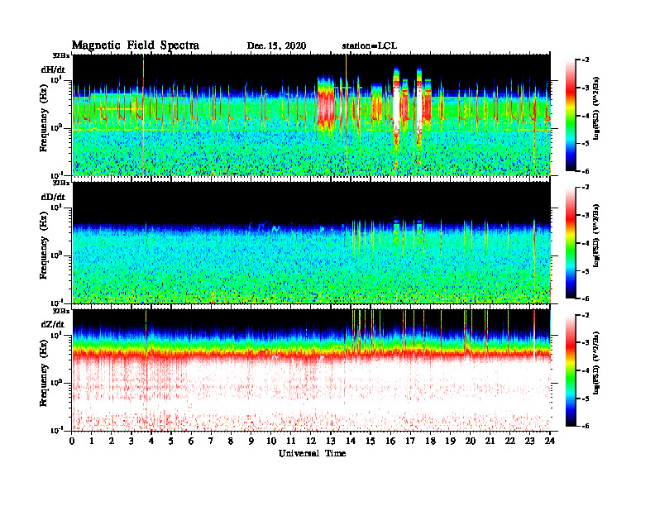The image size is (655, 506).
Task: Click the hour 7 tick label on the time axis
Action: point(211,442)
